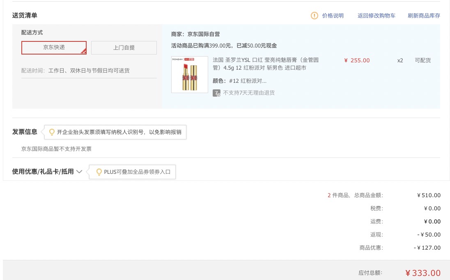The width and height of the screenshot is (450, 280).
Task: Open the 法国 圣罗兰YSL 口红 product title
Action: (x=266, y=64)
